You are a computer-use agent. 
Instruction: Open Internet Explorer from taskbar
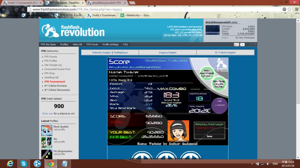[10, 163]
